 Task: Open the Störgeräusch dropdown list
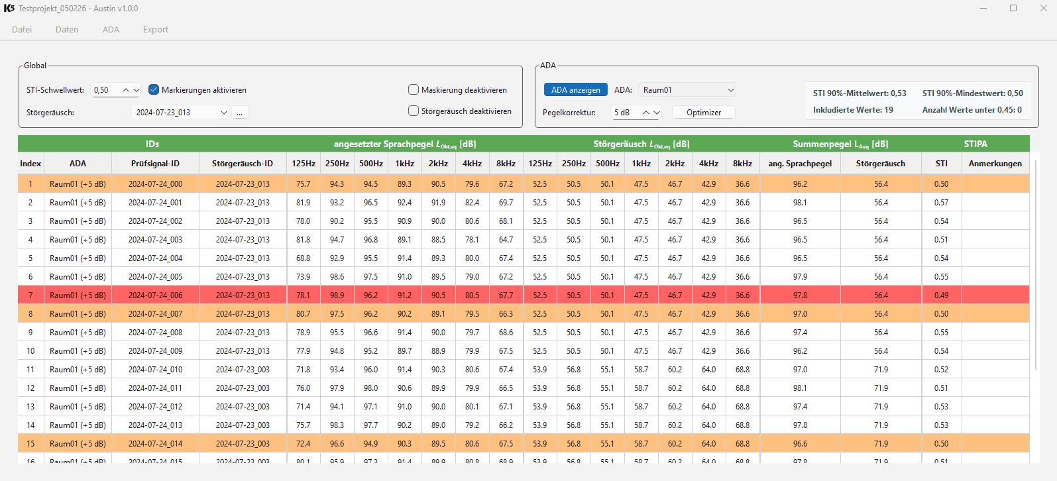coord(223,113)
